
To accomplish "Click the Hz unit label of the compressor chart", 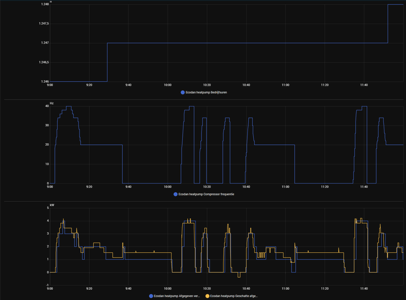I will click(52, 104).
